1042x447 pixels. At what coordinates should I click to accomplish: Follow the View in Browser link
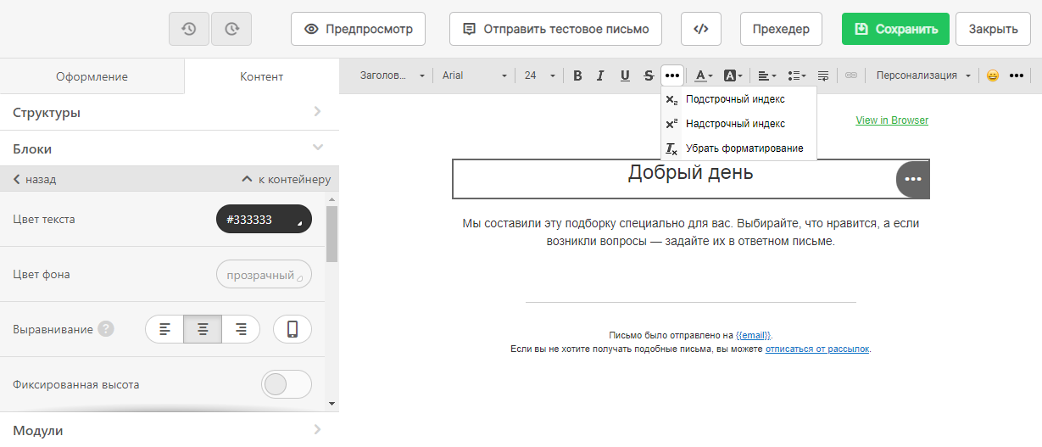tap(892, 120)
